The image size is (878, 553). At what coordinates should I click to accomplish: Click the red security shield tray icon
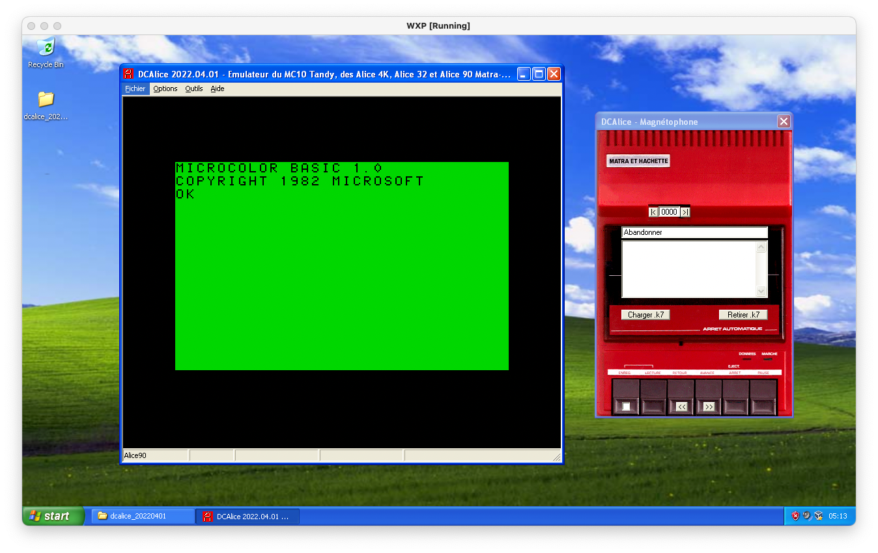795,516
